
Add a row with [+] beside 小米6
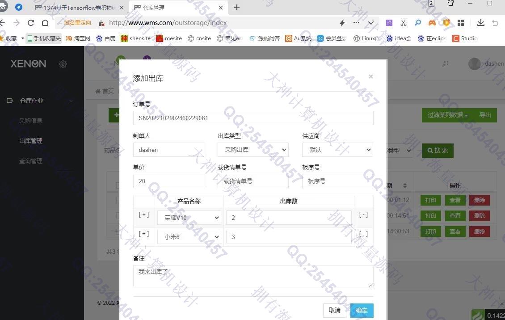[143, 234]
